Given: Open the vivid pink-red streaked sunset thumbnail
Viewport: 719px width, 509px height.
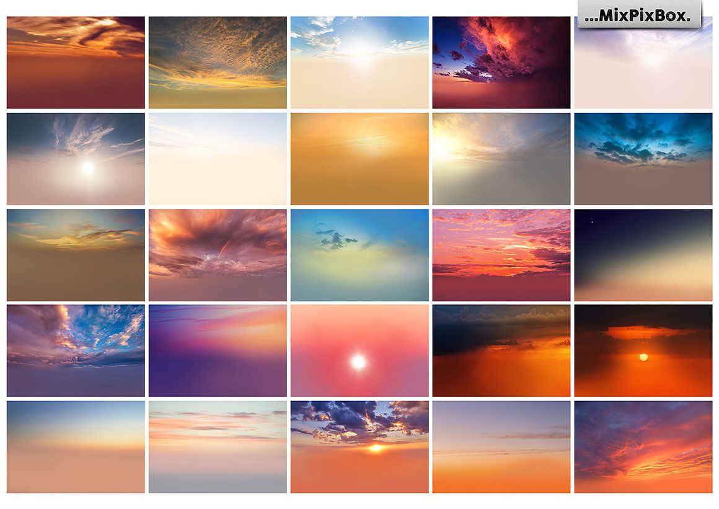Looking at the screenshot, I should (501, 255).
